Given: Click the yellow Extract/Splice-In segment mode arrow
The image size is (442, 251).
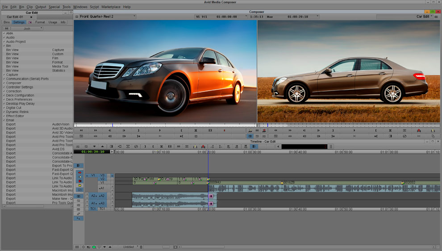Looking at the screenshot, I should point(79,177).
